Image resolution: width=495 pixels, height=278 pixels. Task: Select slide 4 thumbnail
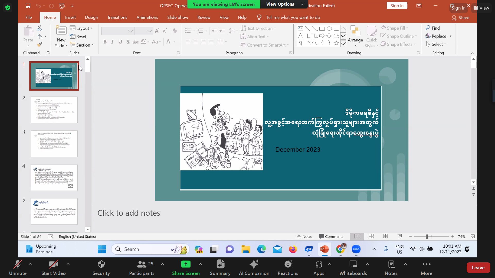54,178
